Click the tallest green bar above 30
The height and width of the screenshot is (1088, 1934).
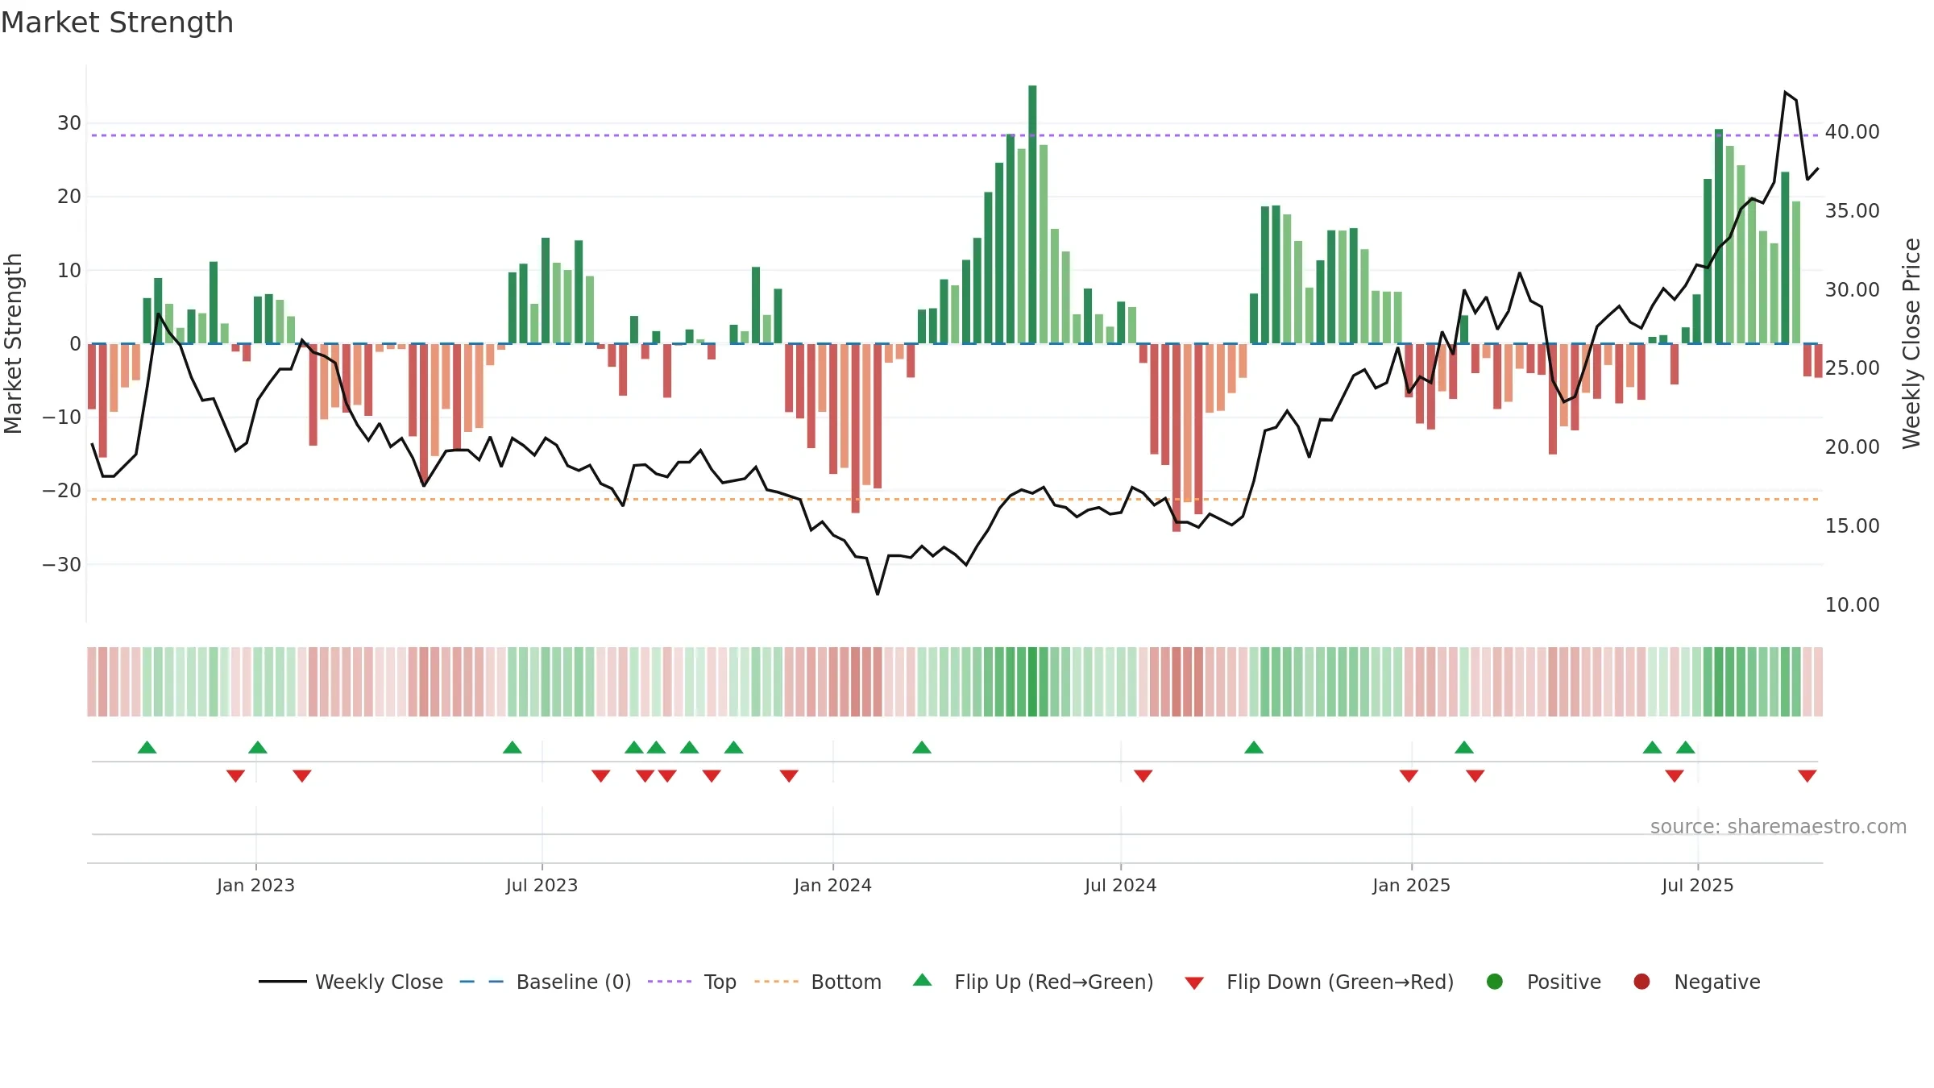pos(1032,214)
